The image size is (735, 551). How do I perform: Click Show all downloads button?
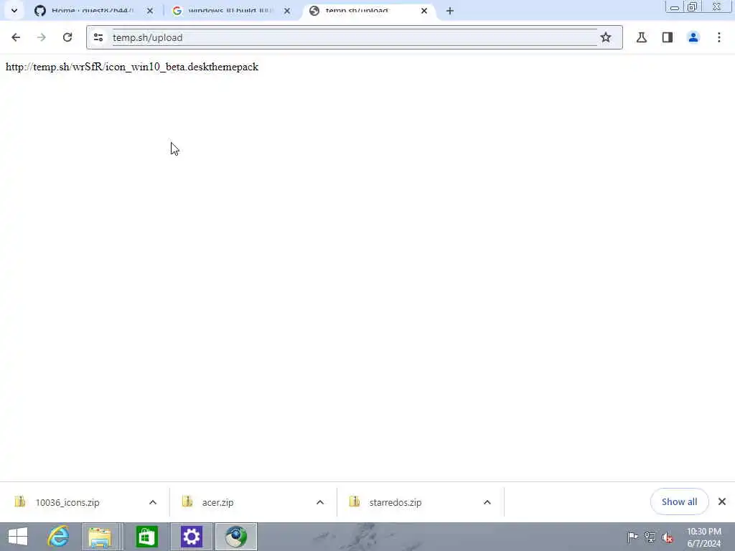679,501
